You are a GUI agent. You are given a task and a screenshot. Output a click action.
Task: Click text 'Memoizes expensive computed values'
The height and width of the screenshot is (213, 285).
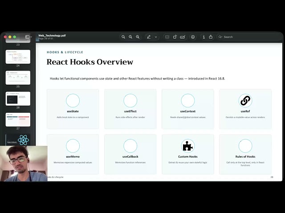(x=73, y=162)
